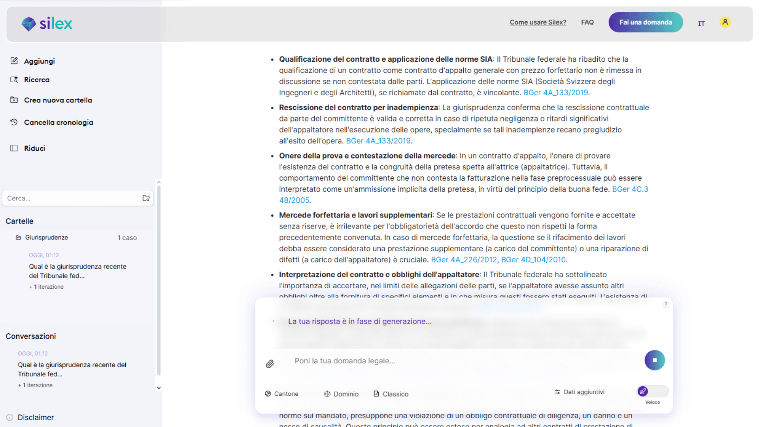Open Cancella cronologia history option
The width and height of the screenshot is (759, 427).
pyautogui.click(x=58, y=122)
